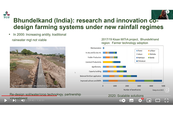Viewport: 173px width, 115px height.
Task: Click the Jhansi legend entry
Action: 139,51
